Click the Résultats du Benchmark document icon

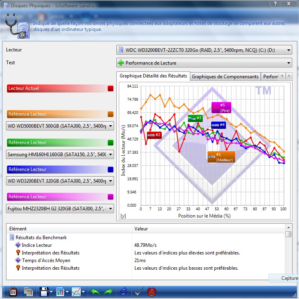[x=12, y=238]
